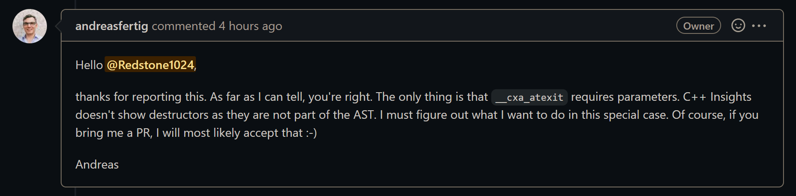The height and width of the screenshot is (196, 796).
Task: Click the ":-)" smiley text in comment
Action: pyautogui.click(x=311, y=133)
